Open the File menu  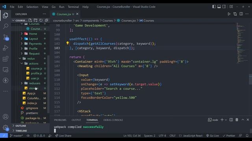(x=12, y=7)
